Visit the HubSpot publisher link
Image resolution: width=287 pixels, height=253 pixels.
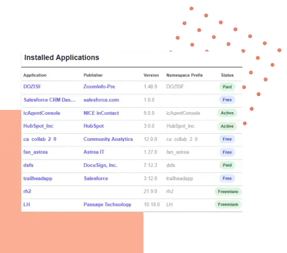tap(93, 126)
